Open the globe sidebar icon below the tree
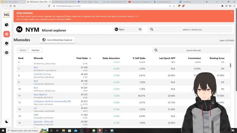Viewport: 237px width, 133px height. pyautogui.click(x=7, y=52)
